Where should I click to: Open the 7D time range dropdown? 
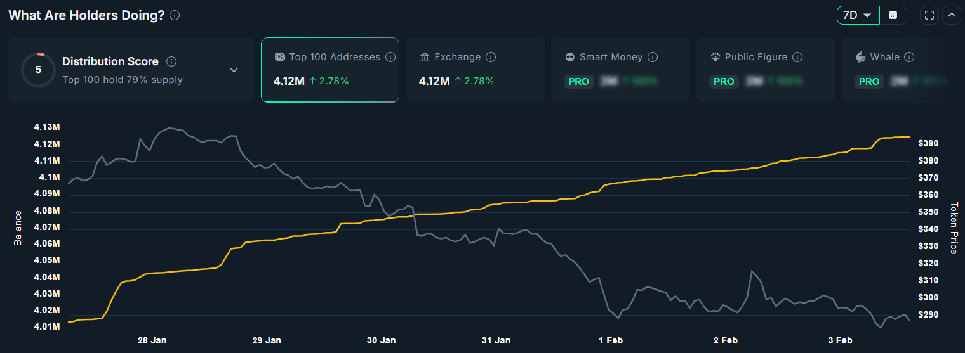point(858,15)
